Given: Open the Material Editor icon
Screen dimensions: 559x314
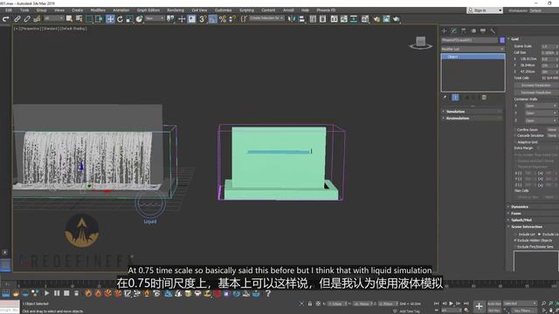Looking at the screenshot, I should [x=365, y=19].
